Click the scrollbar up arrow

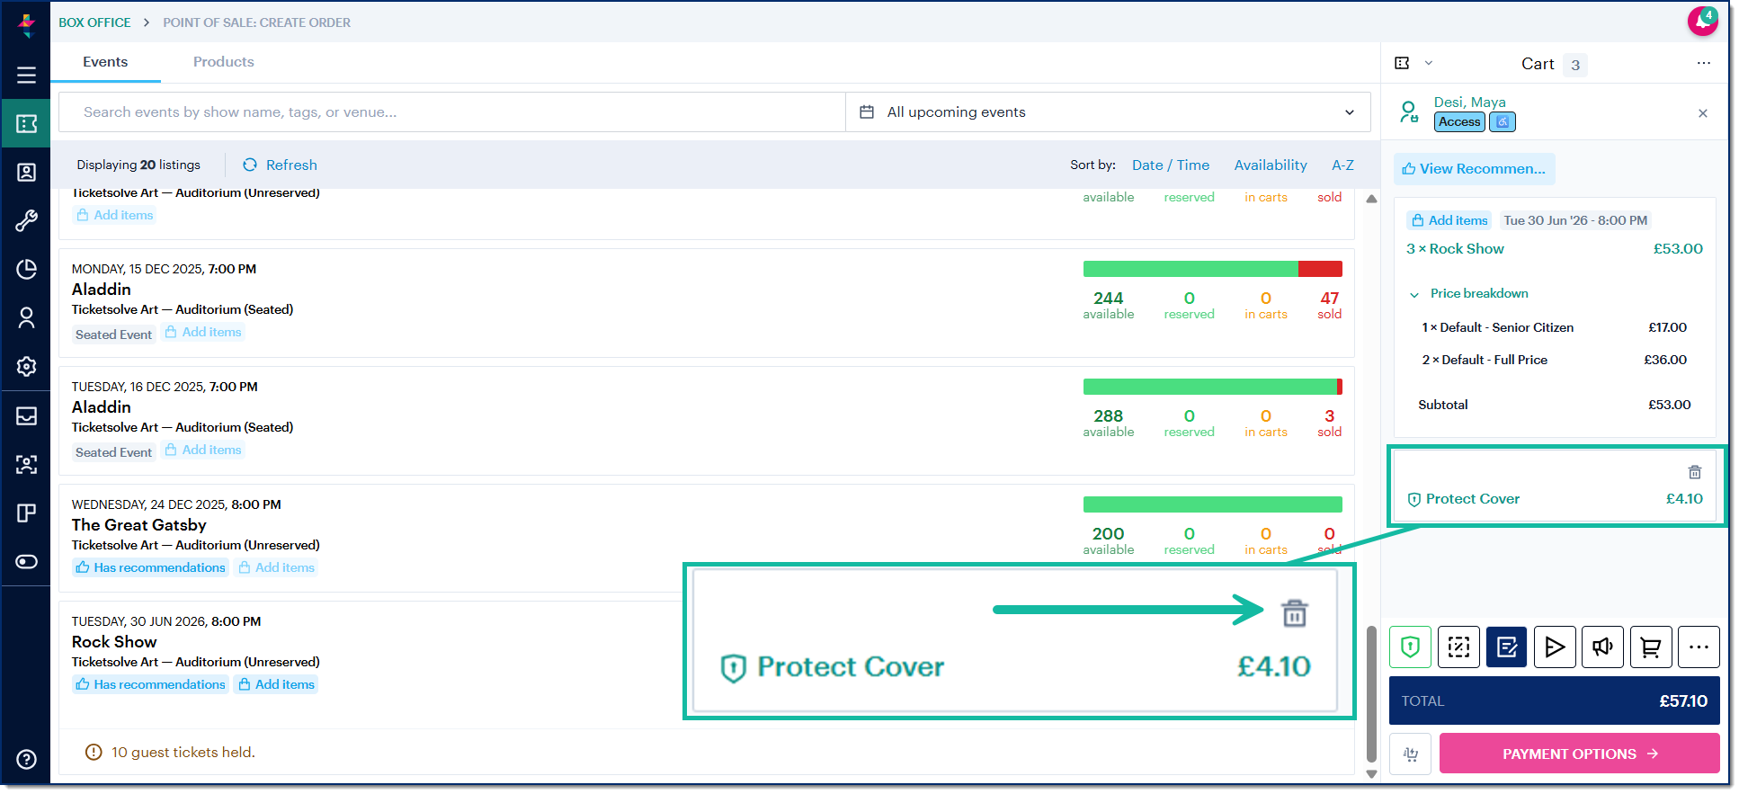[1371, 199]
